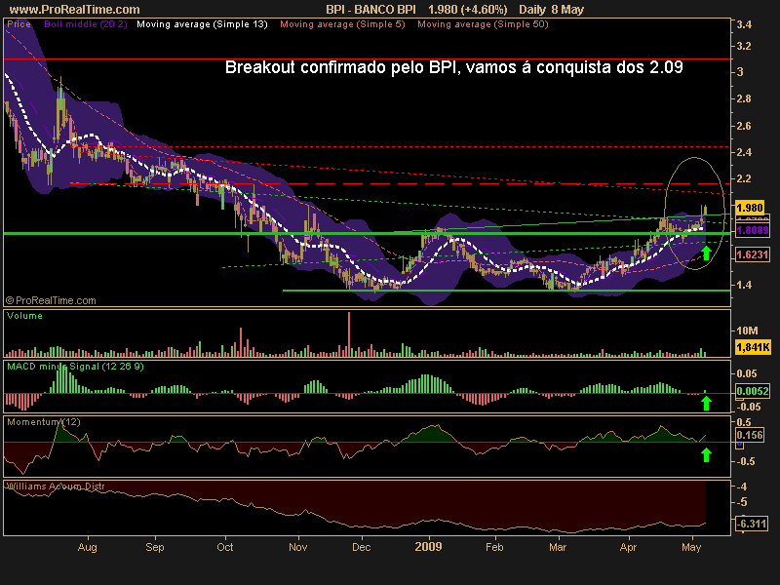Click the 1,841K volume tag
The image size is (780, 585).
[753, 347]
